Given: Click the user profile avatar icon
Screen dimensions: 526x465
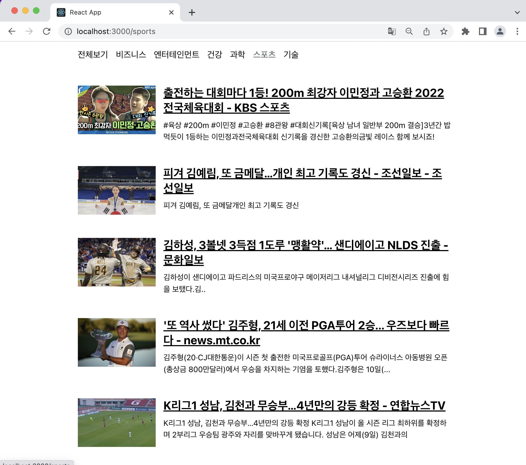Looking at the screenshot, I should point(500,31).
